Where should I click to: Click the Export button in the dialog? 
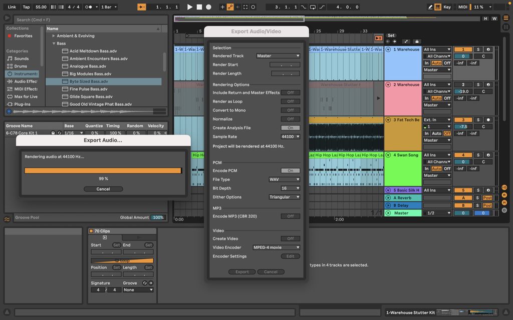click(x=242, y=271)
